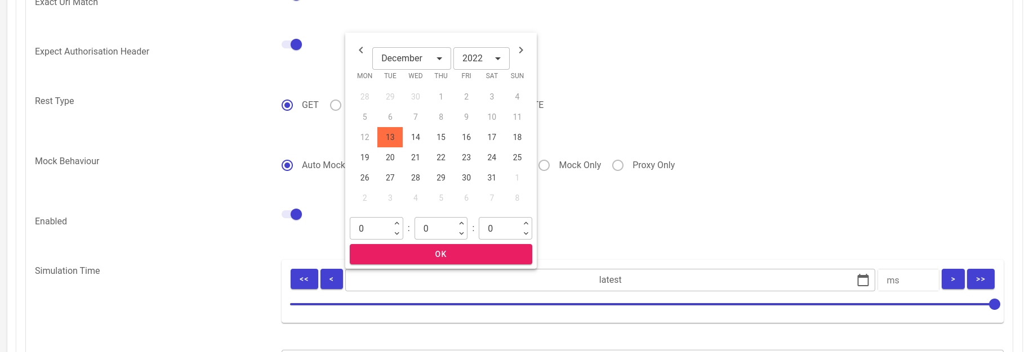Pick the highlighted date 13
The image size is (1029, 352).
390,137
